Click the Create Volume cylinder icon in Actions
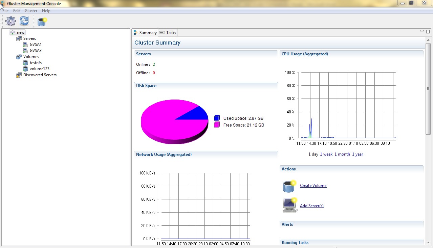Screen dimensions: 433x248 [x=289, y=186]
